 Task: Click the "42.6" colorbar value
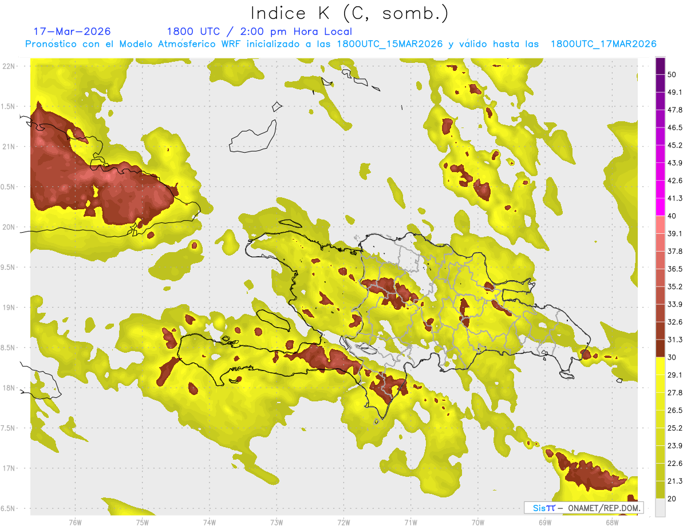pos(675,181)
